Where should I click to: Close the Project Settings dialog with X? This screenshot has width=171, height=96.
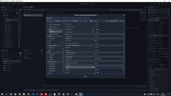124,15
